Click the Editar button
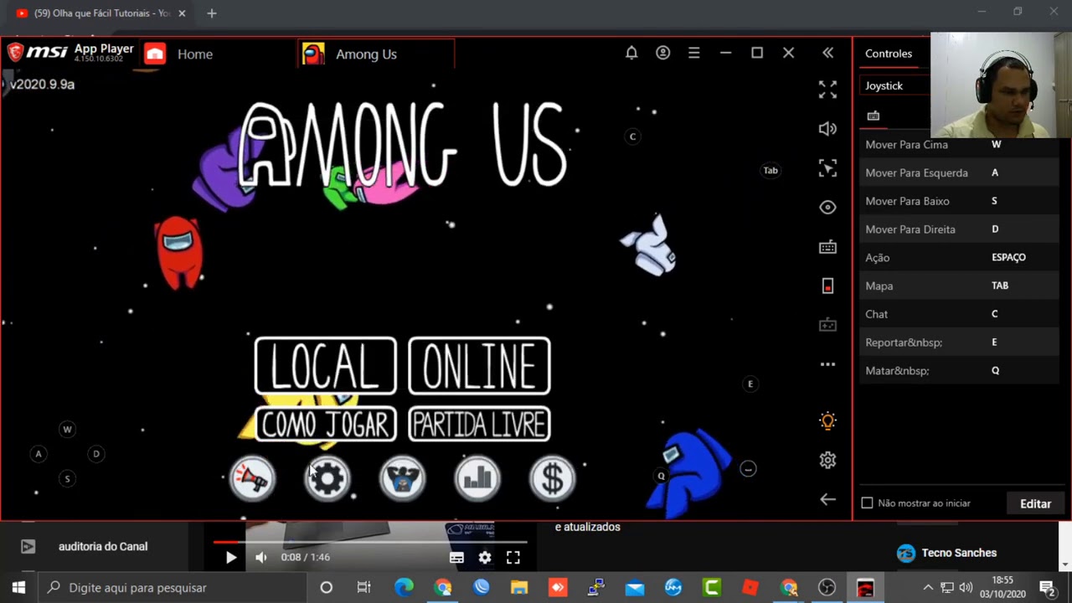 (1035, 503)
